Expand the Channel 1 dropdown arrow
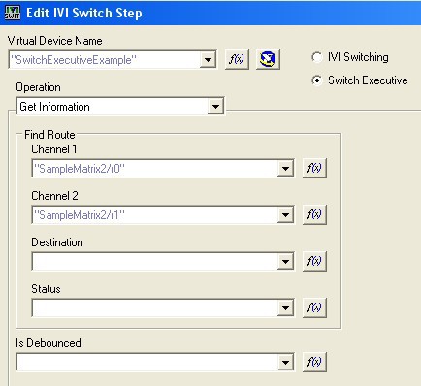The image size is (421, 386). 285,168
